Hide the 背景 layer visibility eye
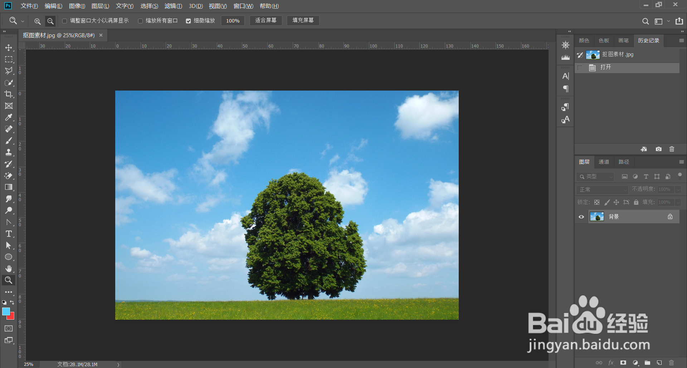The height and width of the screenshot is (368, 687). (581, 217)
